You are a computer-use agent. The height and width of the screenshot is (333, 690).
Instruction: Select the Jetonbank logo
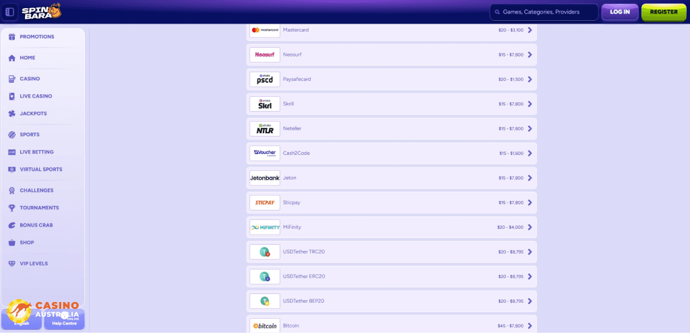[265, 178]
